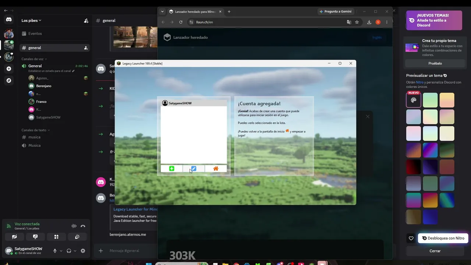This screenshot has height=265, width=471.
Task: Open the soundboard in Discord
Action: 77,237
